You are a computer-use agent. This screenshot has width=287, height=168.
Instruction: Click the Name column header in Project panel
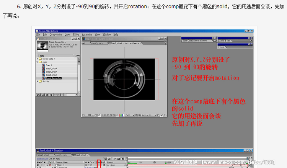56,55
